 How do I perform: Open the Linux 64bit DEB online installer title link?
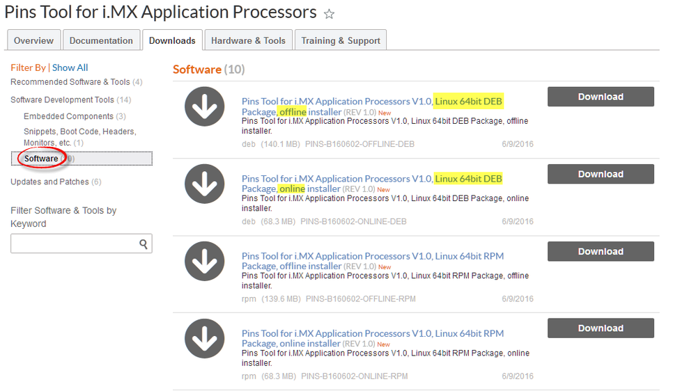(372, 184)
